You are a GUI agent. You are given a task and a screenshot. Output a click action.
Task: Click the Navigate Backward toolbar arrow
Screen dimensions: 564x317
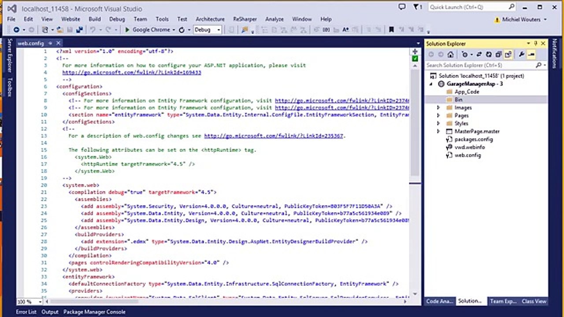(16, 30)
